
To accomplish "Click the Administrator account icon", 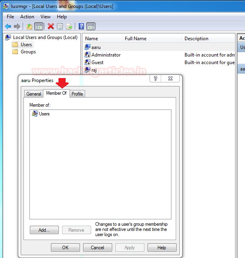I will tap(87, 55).
